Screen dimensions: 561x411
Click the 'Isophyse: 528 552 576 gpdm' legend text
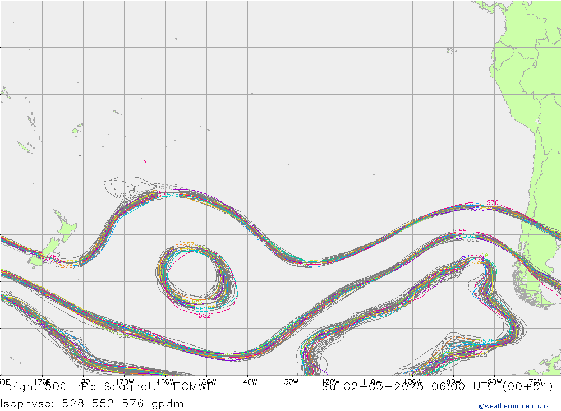coord(92,404)
